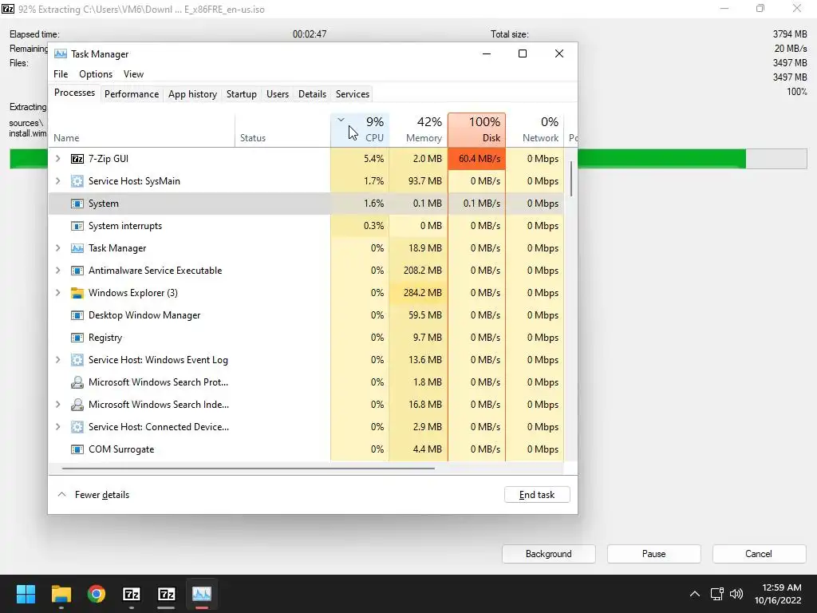Image resolution: width=817 pixels, height=613 pixels.
Task: Click the Windows Search Indexer icon
Action: click(77, 405)
